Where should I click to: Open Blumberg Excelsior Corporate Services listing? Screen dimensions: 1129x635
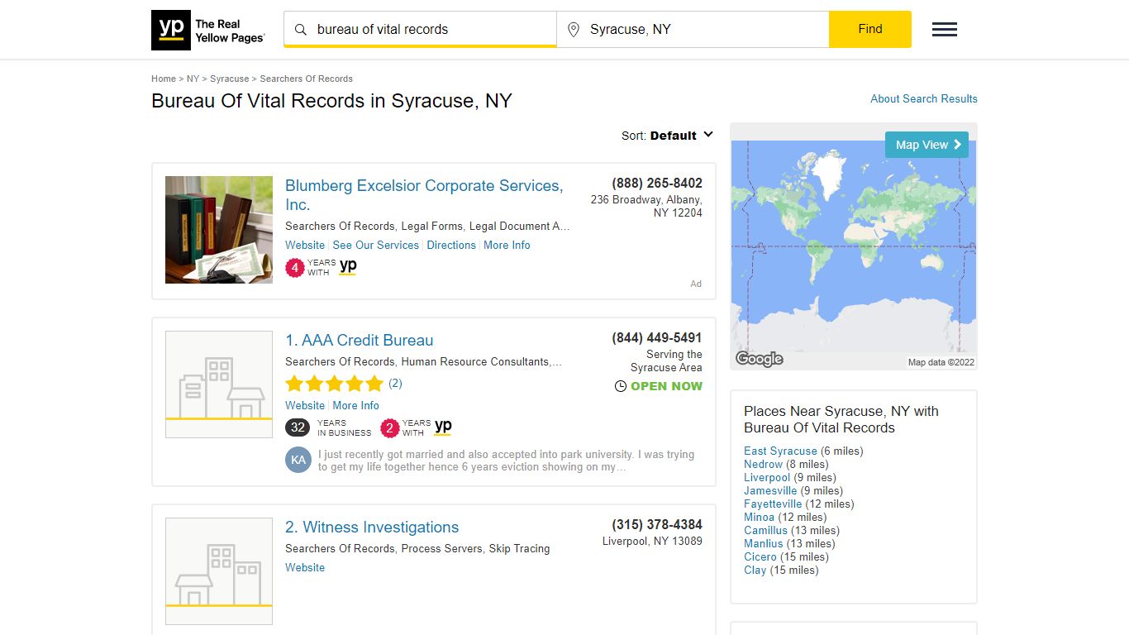click(x=424, y=195)
